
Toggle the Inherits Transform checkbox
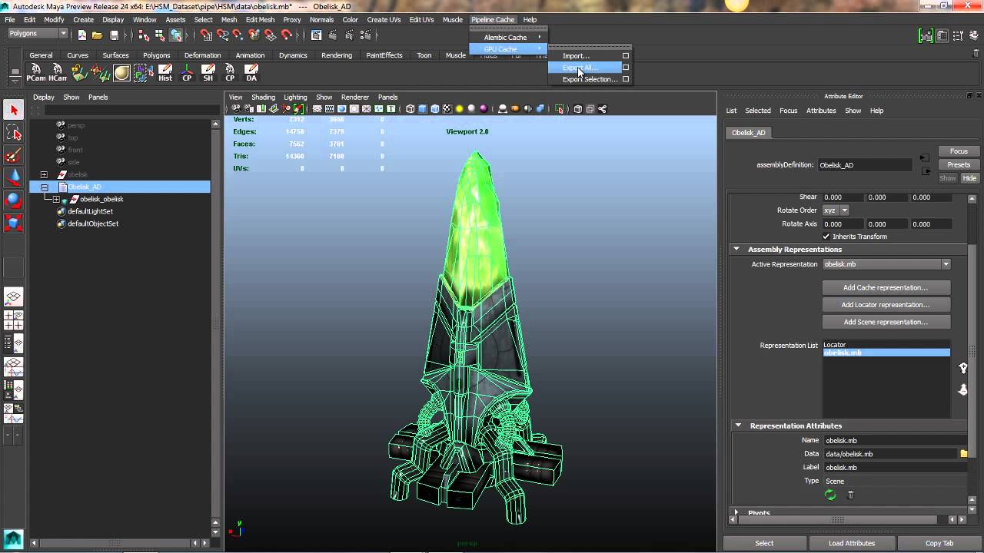coord(826,237)
